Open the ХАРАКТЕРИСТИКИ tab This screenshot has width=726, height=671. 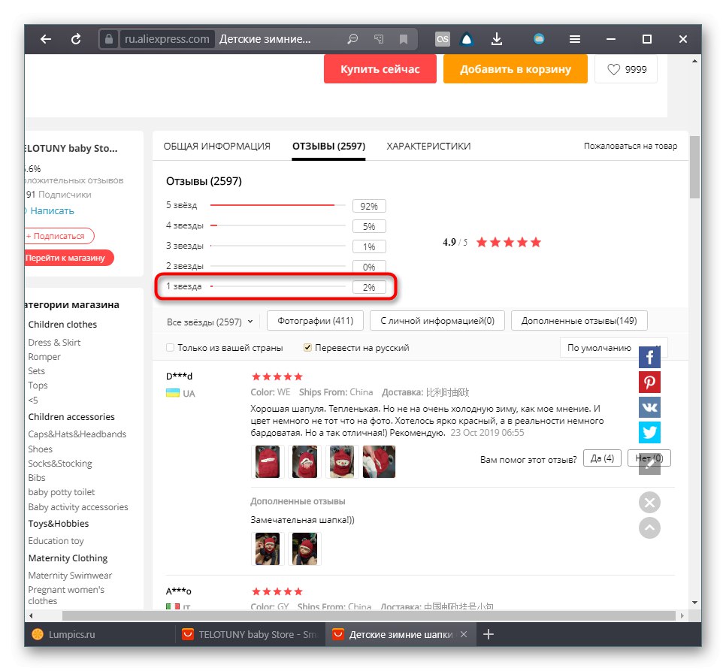pos(428,147)
